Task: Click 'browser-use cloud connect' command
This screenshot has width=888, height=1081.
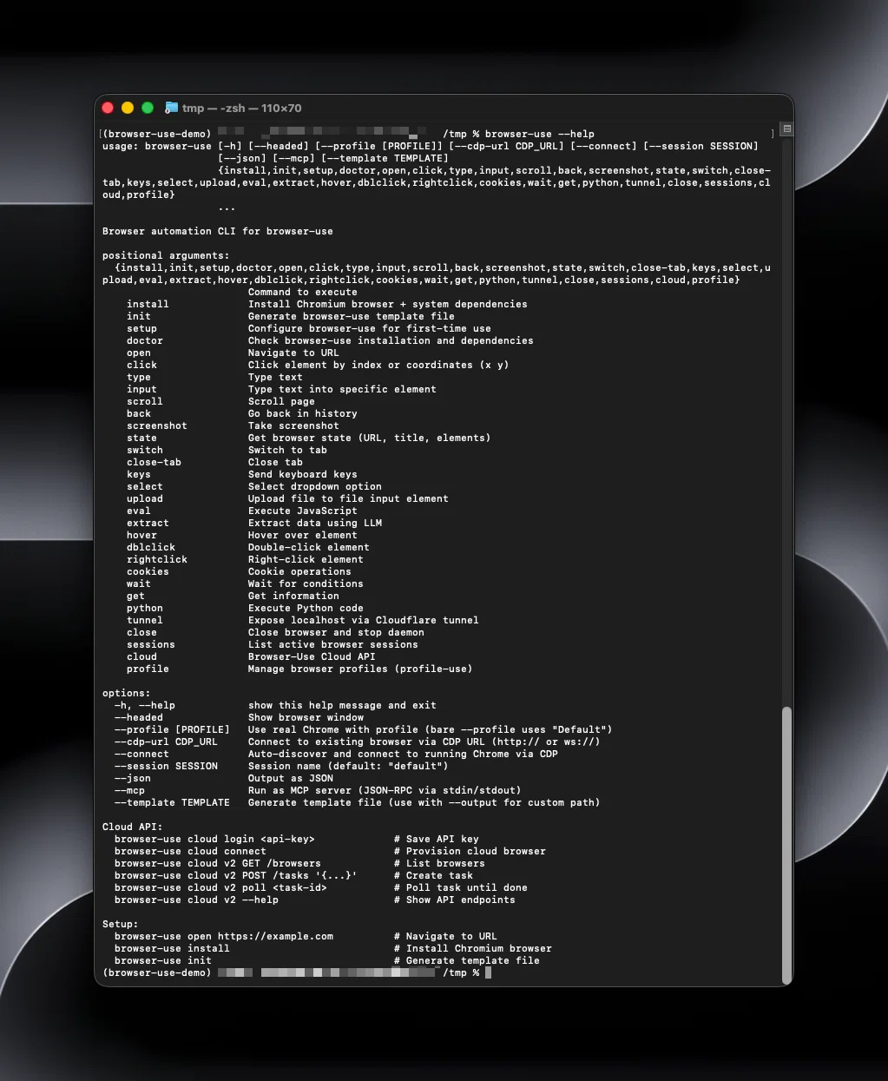Action: [x=190, y=851]
